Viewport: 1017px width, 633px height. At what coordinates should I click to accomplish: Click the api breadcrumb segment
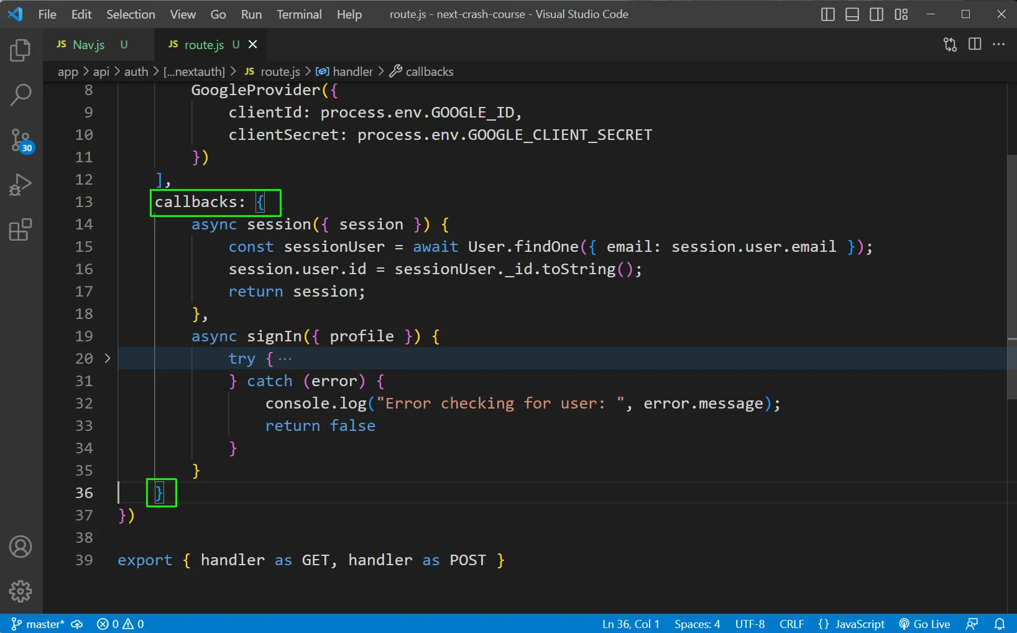[x=101, y=72]
